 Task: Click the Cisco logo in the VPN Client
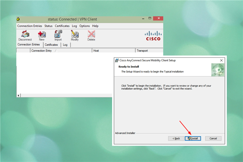153,36
